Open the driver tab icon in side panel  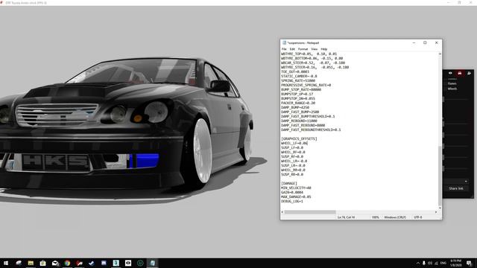click(469, 73)
